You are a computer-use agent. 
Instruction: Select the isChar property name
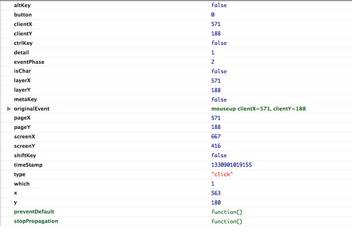22,71
